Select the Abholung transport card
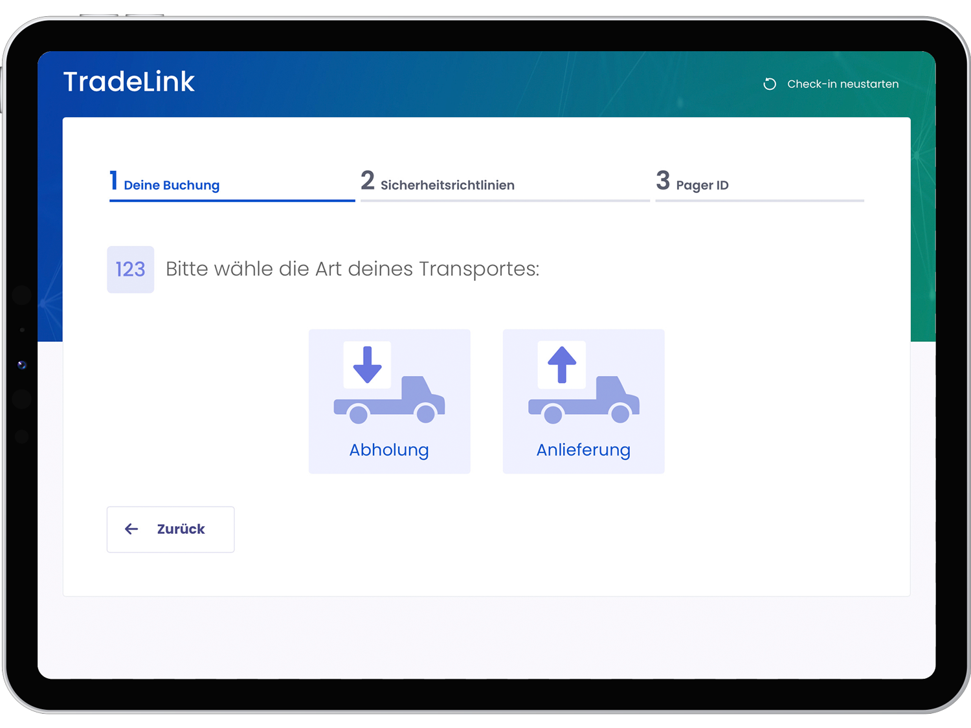The height and width of the screenshot is (728, 971). tap(389, 401)
